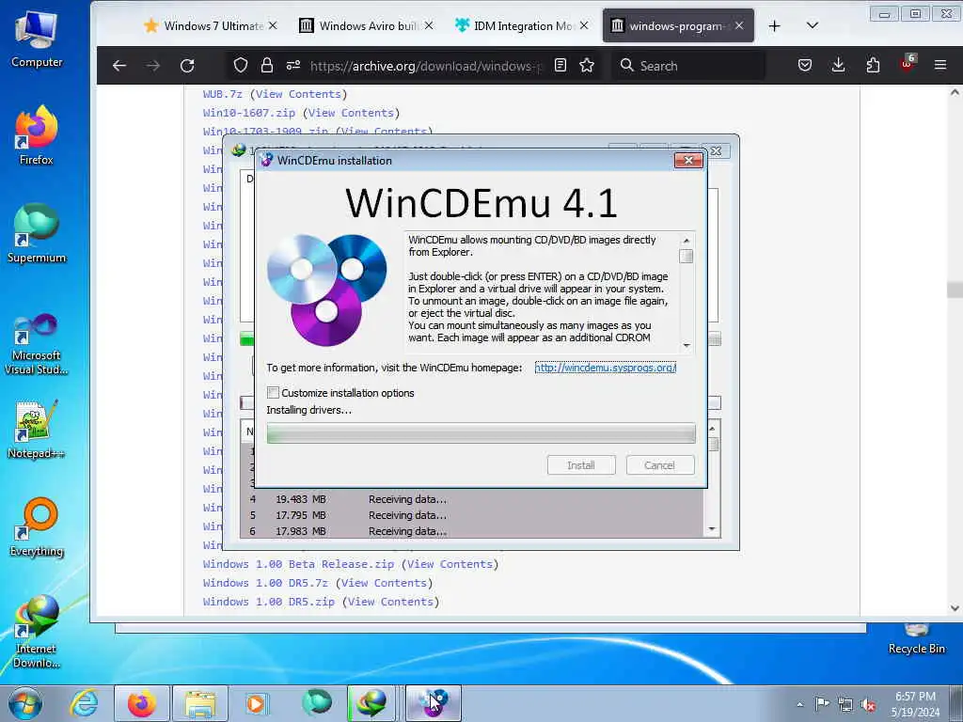Open Microsoft Visual Studio desktop shortcut
The height and width of the screenshot is (722, 963).
tap(37, 345)
